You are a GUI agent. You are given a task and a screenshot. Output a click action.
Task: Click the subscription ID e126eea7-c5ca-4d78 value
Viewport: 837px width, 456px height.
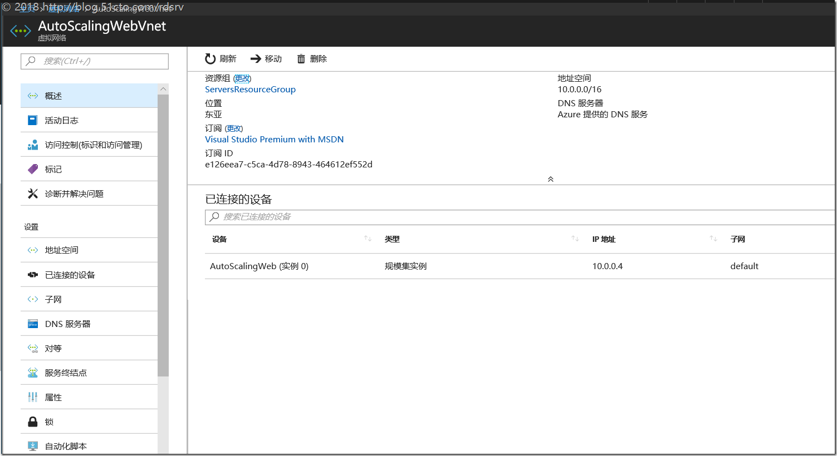[x=288, y=165]
